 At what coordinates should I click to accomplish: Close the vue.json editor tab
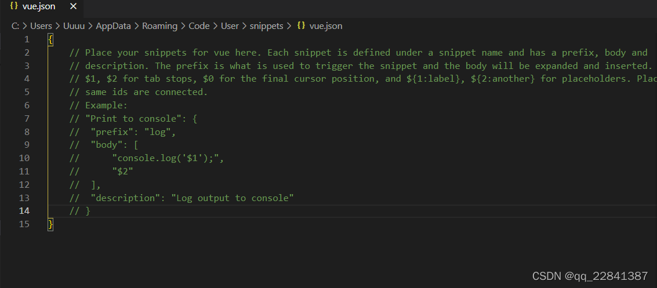pyautogui.click(x=72, y=7)
